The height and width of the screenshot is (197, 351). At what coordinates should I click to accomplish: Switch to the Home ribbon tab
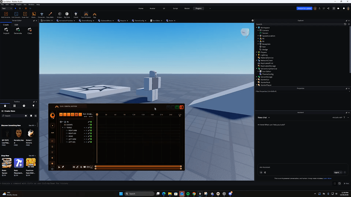pos(141,9)
